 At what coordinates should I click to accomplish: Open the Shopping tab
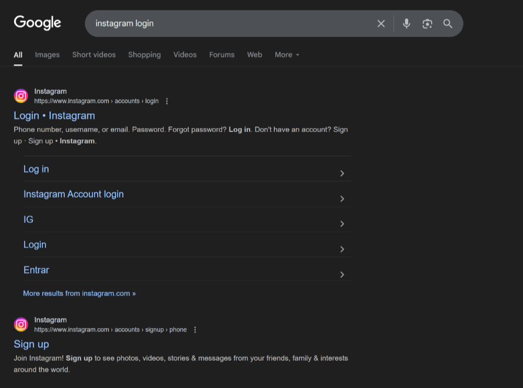click(144, 55)
